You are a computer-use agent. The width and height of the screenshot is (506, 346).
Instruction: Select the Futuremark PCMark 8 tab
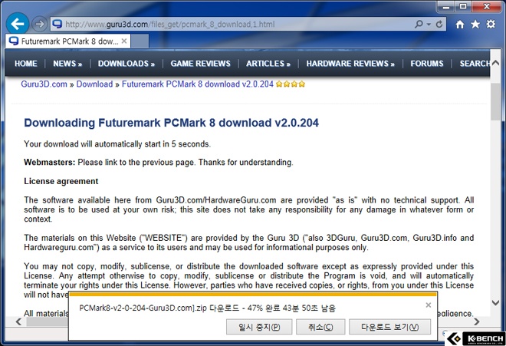pyautogui.click(x=68, y=41)
